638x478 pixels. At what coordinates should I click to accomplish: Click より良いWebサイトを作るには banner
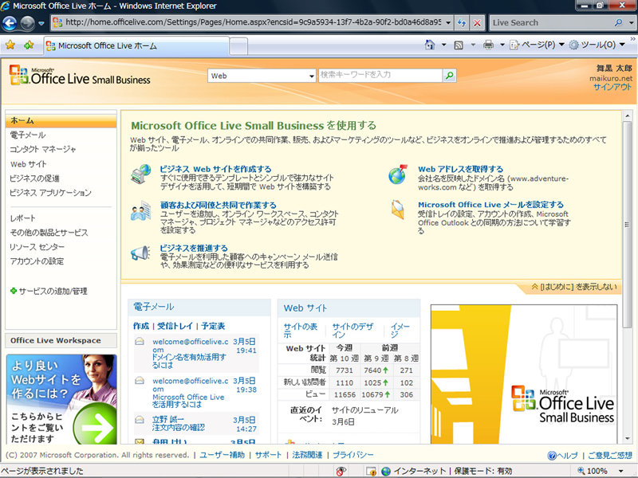pyautogui.click(x=61, y=399)
